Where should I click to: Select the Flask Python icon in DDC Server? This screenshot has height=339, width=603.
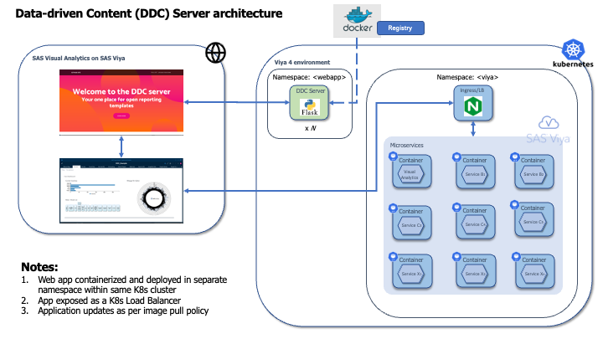(310, 107)
